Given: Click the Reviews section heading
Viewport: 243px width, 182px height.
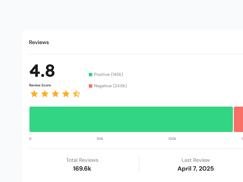Looking at the screenshot, I should coord(39,43).
